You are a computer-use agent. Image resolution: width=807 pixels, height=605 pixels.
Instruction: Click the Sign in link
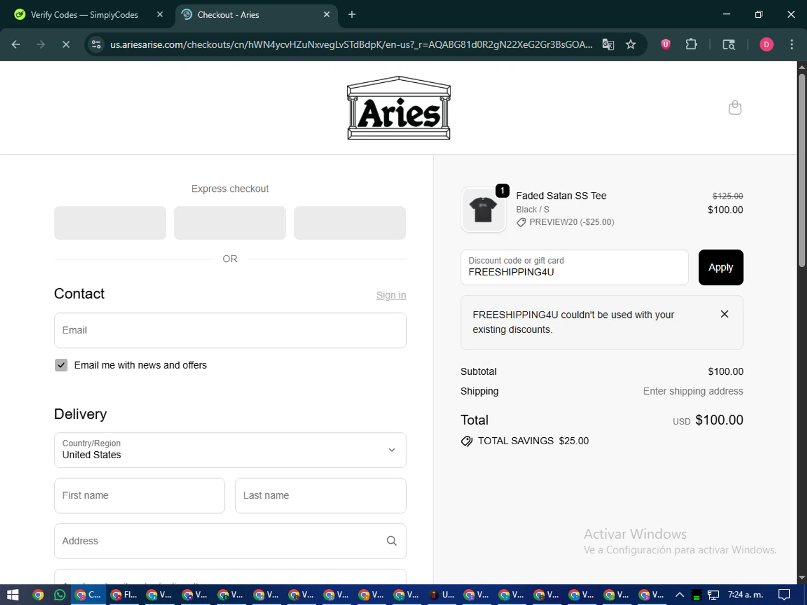coord(391,295)
